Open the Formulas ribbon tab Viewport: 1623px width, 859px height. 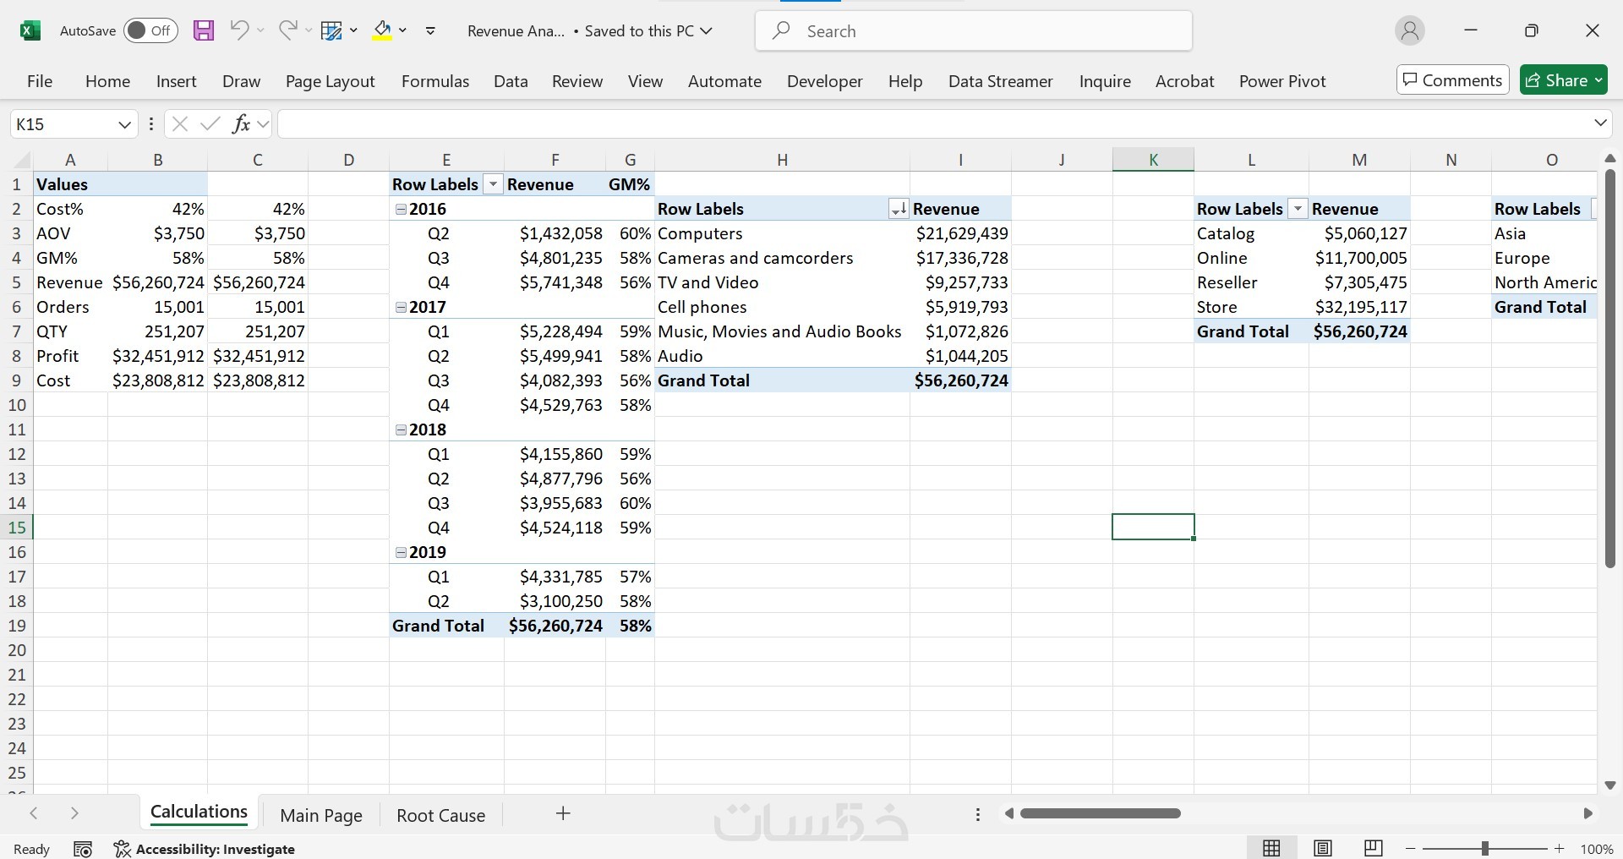click(x=434, y=81)
